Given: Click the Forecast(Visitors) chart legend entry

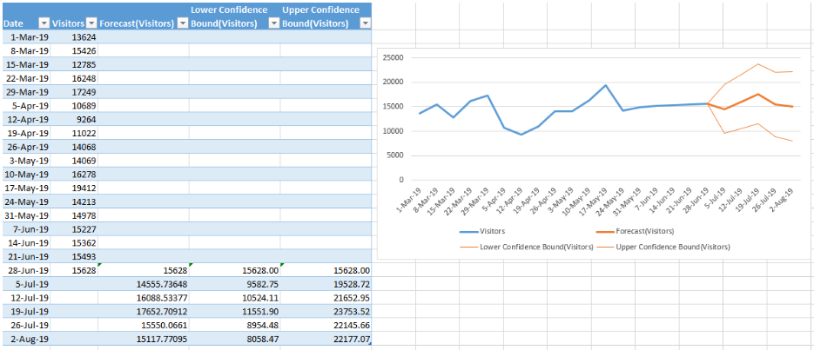Looking at the screenshot, I should [637, 232].
